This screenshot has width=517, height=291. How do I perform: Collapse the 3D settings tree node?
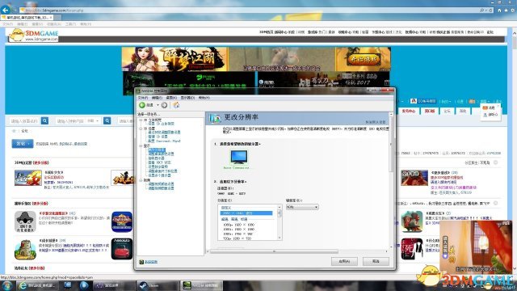[141, 129]
